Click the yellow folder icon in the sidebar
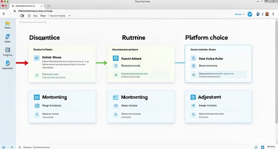 click(x=7, y=24)
